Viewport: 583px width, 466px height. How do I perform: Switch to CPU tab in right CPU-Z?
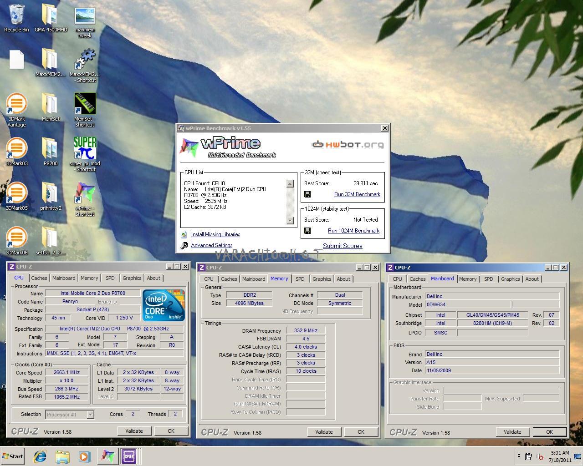coord(397,279)
